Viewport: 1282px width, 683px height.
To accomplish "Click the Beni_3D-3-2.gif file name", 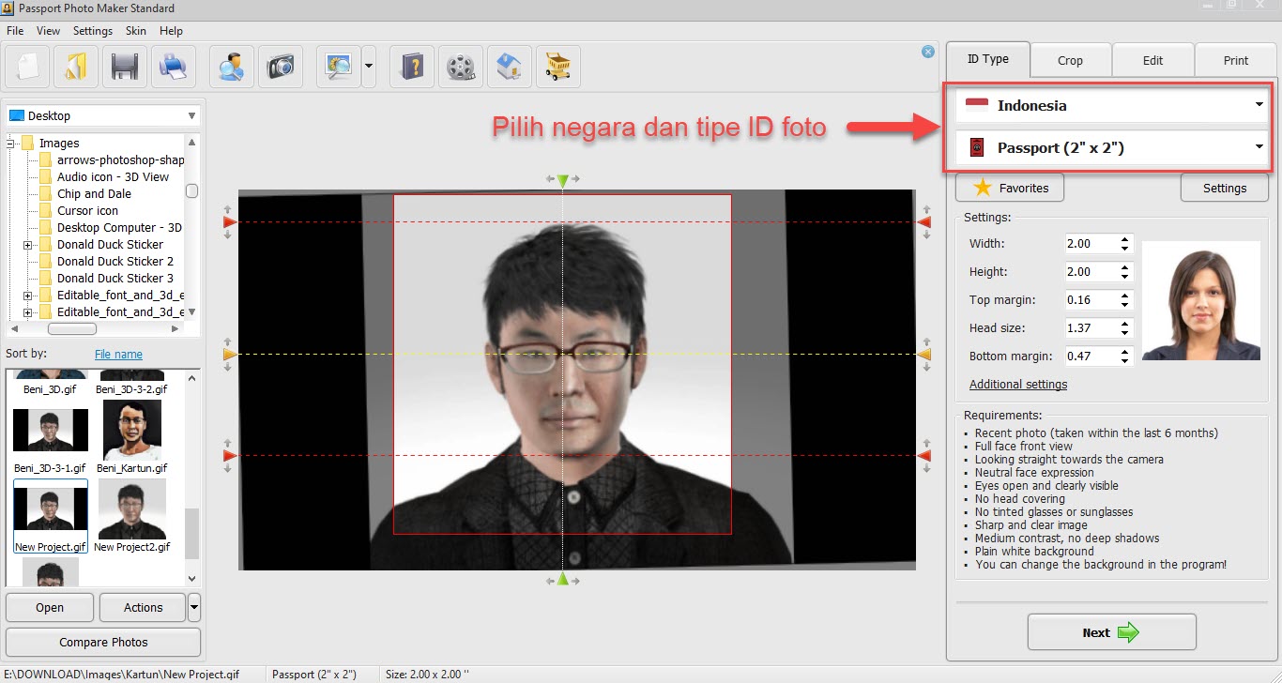I will 131,389.
